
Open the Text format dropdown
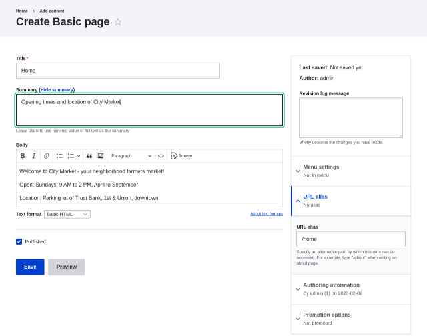(67, 215)
